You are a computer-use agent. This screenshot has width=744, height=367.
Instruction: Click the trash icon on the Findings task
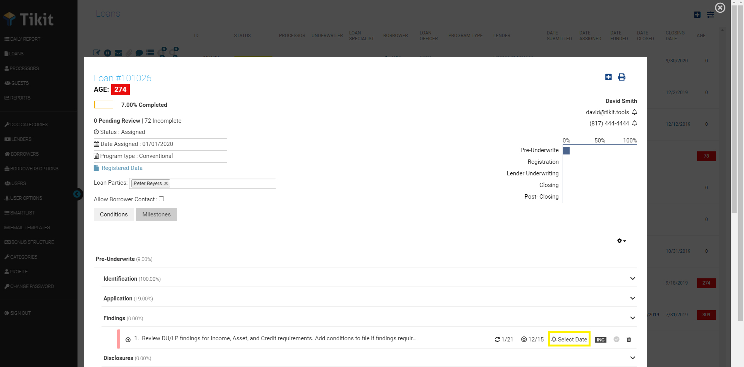click(629, 340)
